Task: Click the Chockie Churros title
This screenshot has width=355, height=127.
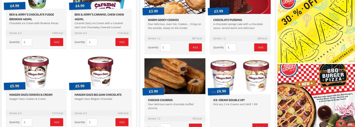Action: click(160, 100)
